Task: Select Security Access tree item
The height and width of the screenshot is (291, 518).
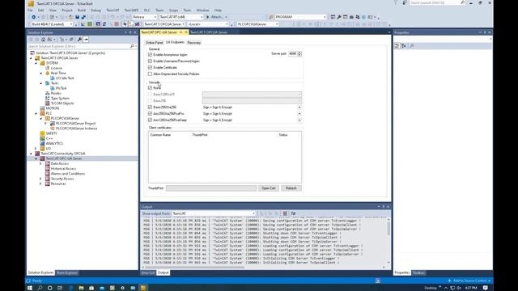Action: (62, 179)
